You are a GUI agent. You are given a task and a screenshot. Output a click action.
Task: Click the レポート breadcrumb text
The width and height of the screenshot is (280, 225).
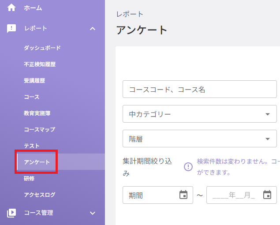point(130,14)
